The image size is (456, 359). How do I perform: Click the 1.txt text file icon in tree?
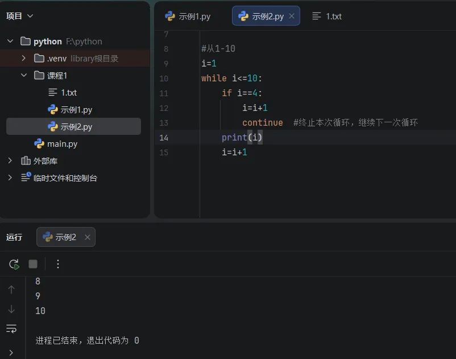(53, 93)
